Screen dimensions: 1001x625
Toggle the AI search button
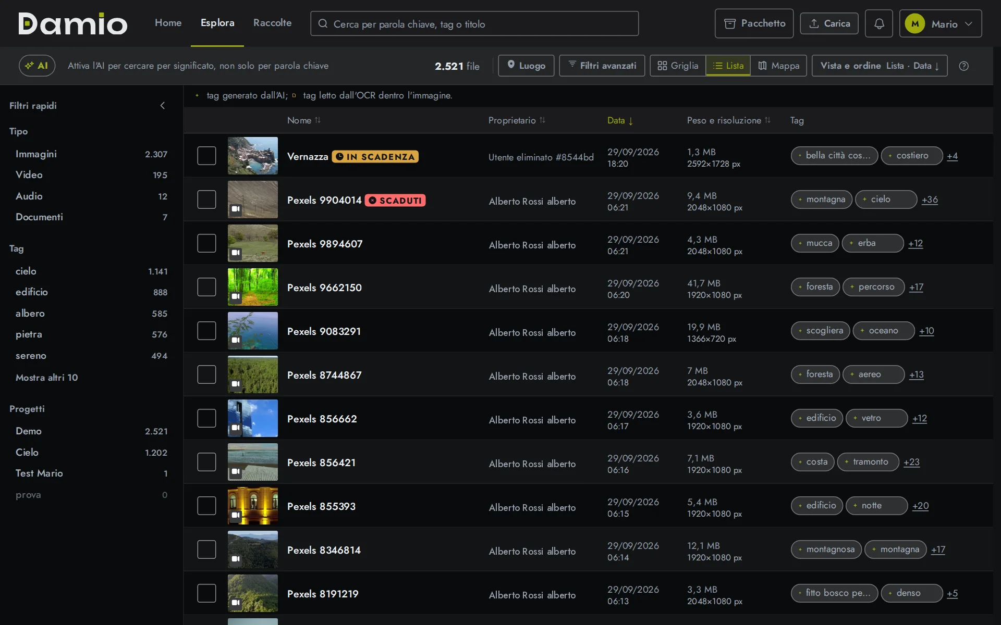click(37, 66)
